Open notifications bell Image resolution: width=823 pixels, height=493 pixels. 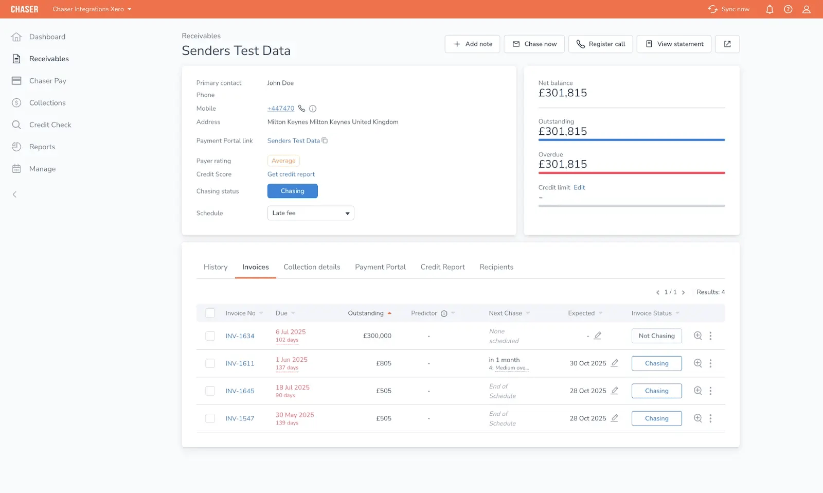[769, 9]
